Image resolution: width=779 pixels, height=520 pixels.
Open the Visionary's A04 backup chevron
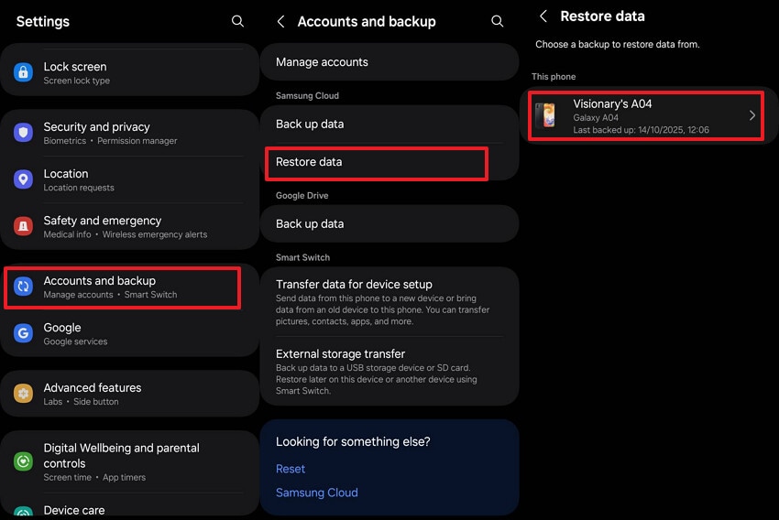click(752, 115)
